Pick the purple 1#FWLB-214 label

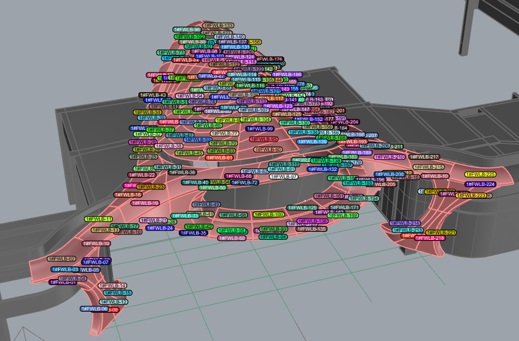point(405,223)
